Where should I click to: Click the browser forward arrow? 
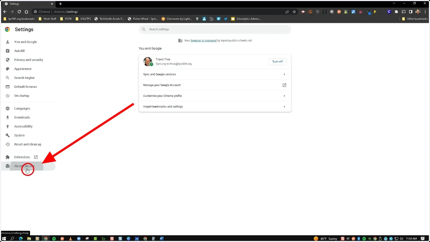(12, 12)
